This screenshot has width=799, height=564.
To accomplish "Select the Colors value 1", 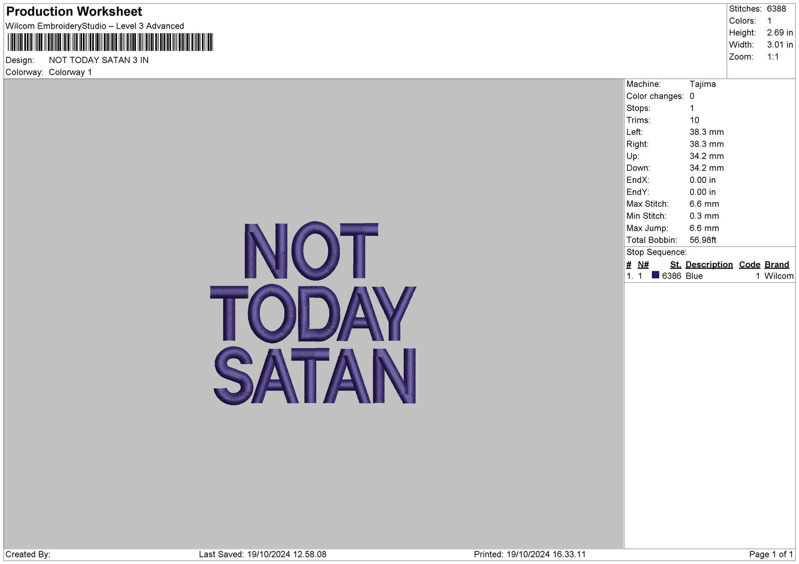I will pyautogui.click(x=769, y=21).
